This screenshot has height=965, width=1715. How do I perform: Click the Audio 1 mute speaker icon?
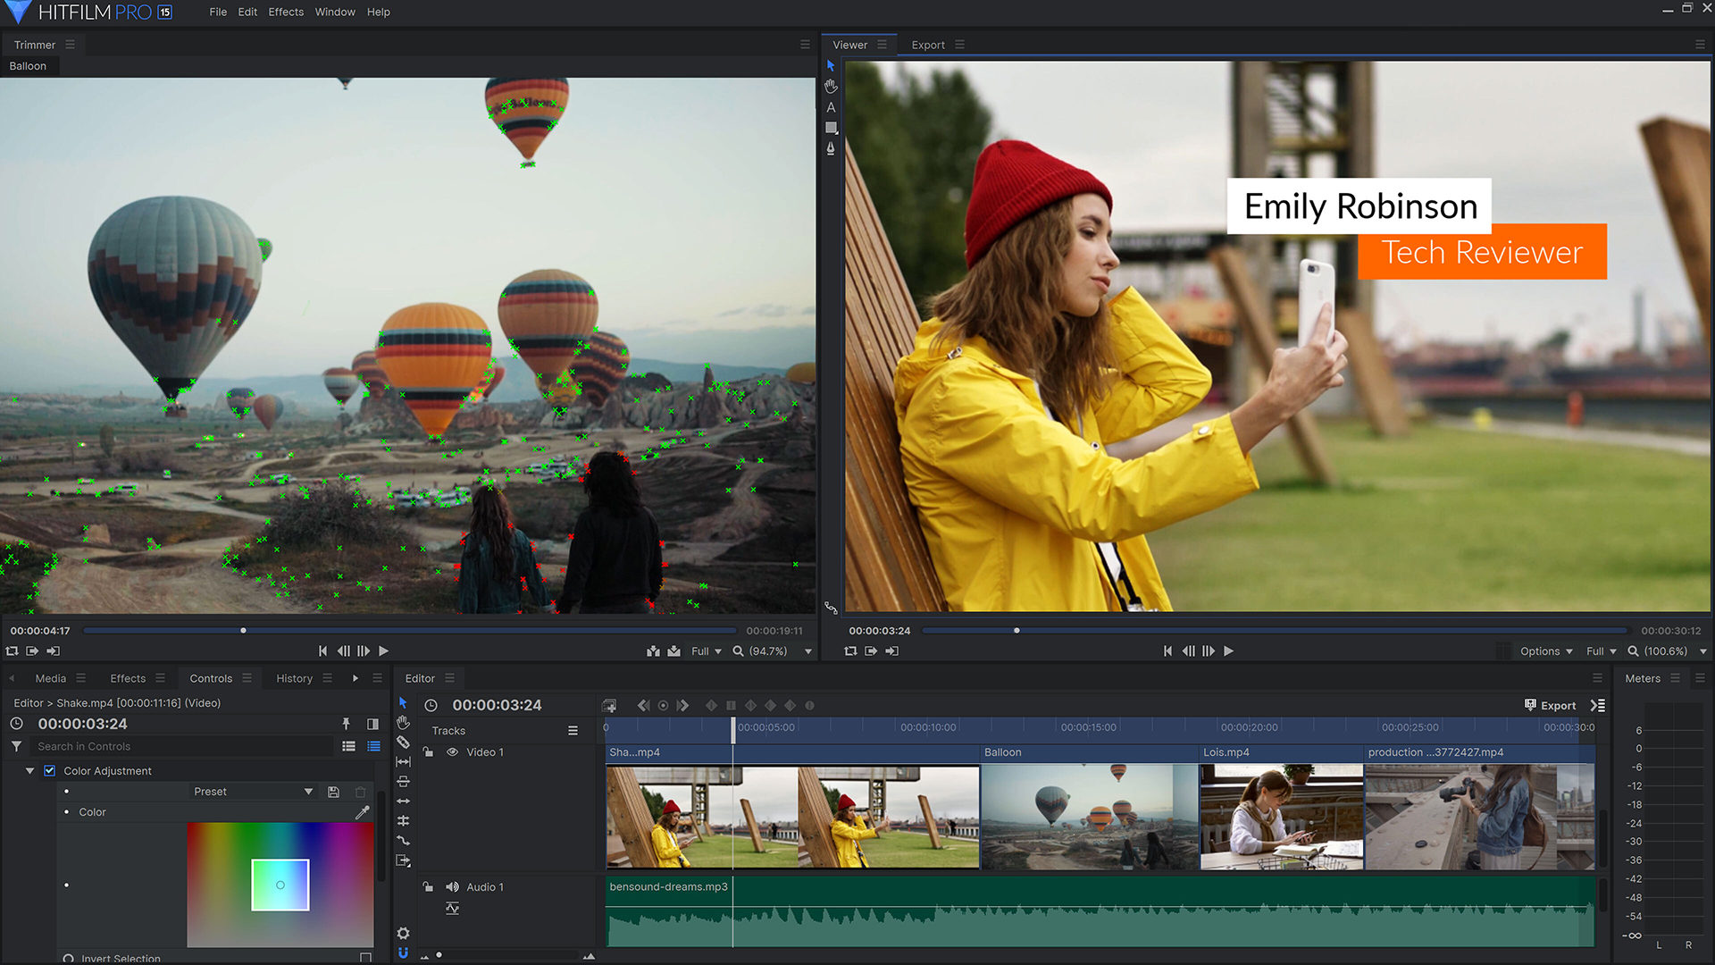tap(451, 886)
